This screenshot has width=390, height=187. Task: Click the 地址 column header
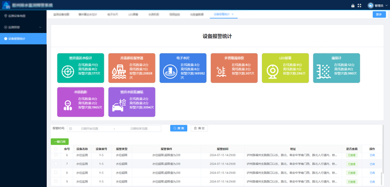point(293,149)
